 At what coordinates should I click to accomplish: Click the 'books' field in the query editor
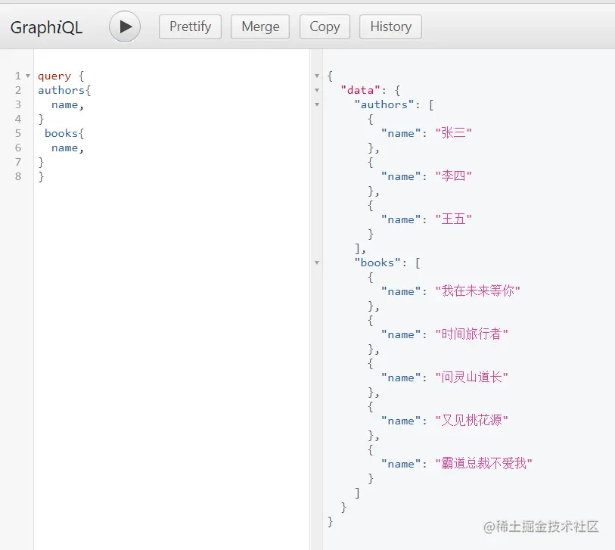pyautogui.click(x=61, y=133)
